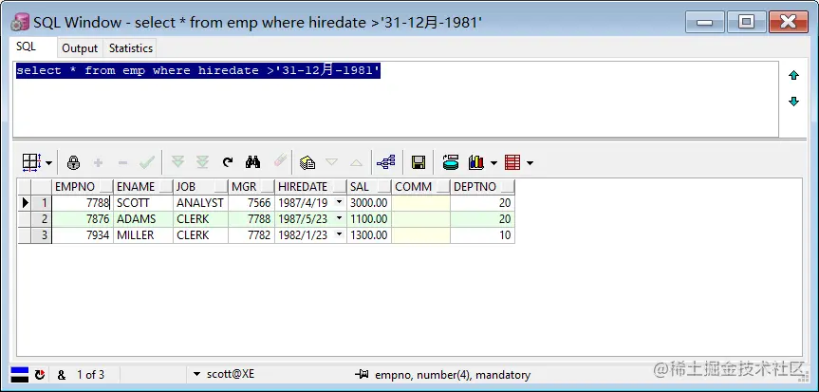Click the break execution icon in status bar
Viewport: 819px width, 392px height.
point(40,375)
